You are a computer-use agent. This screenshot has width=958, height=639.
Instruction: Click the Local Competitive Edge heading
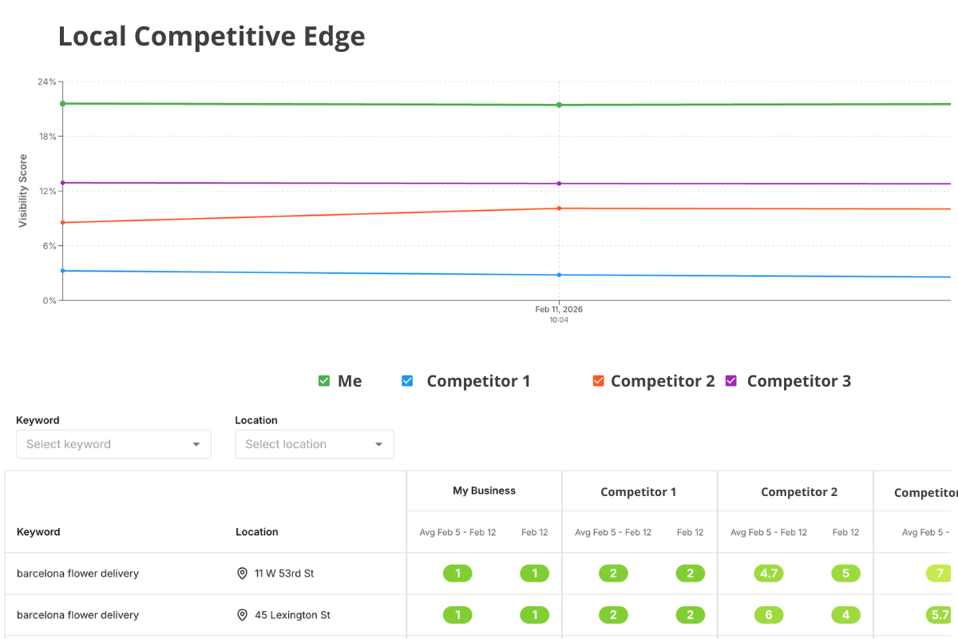click(x=212, y=36)
